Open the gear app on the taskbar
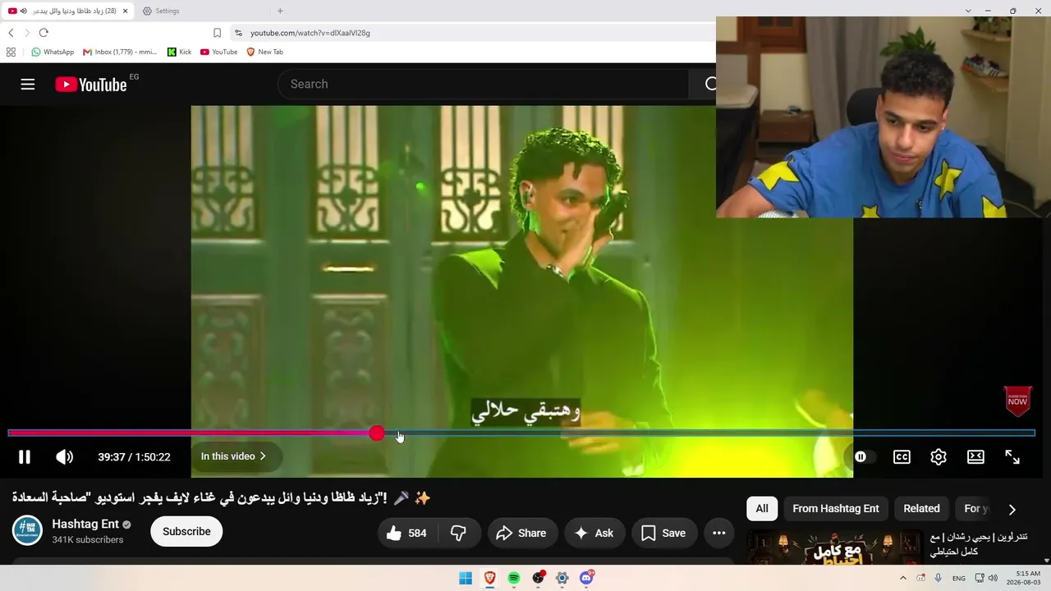The image size is (1051, 591). pos(562,578)
